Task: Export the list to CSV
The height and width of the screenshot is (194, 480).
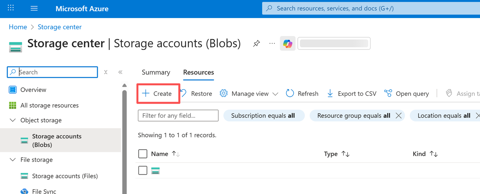Action: (351, 93)
